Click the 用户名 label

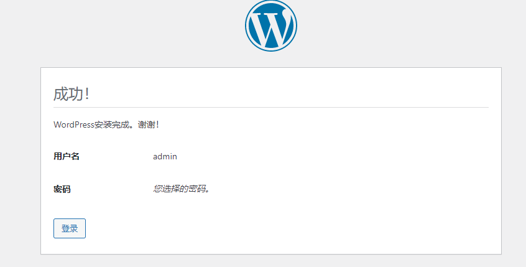(67, 156)
